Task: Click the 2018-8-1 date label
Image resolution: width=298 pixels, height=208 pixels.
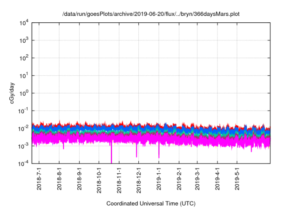Action: tap(59, 178)
